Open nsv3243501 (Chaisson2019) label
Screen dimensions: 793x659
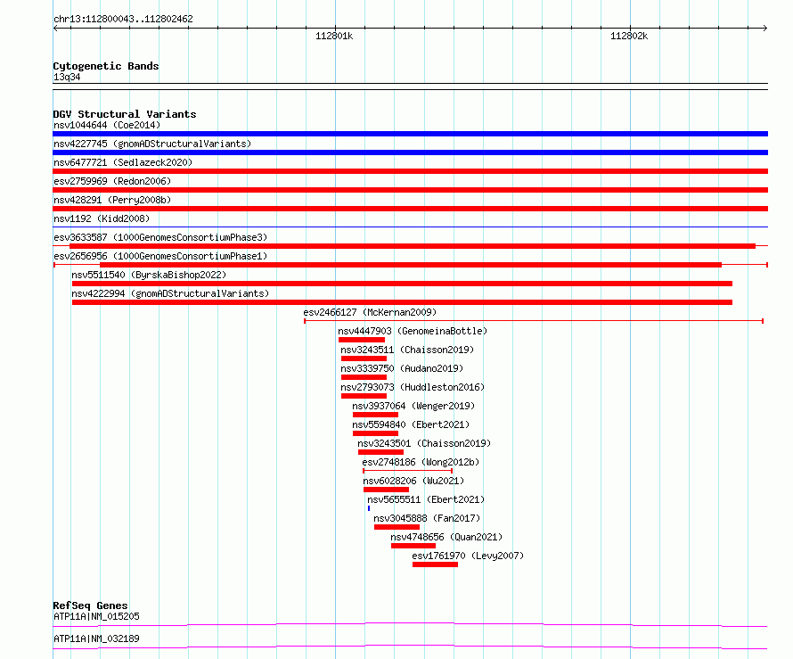[424, 443]
